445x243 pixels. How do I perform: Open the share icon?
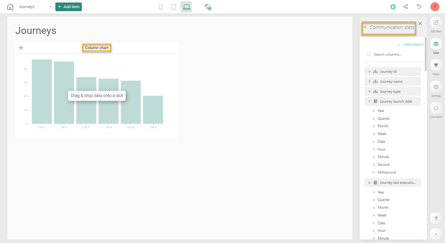(x=406, y=7)
